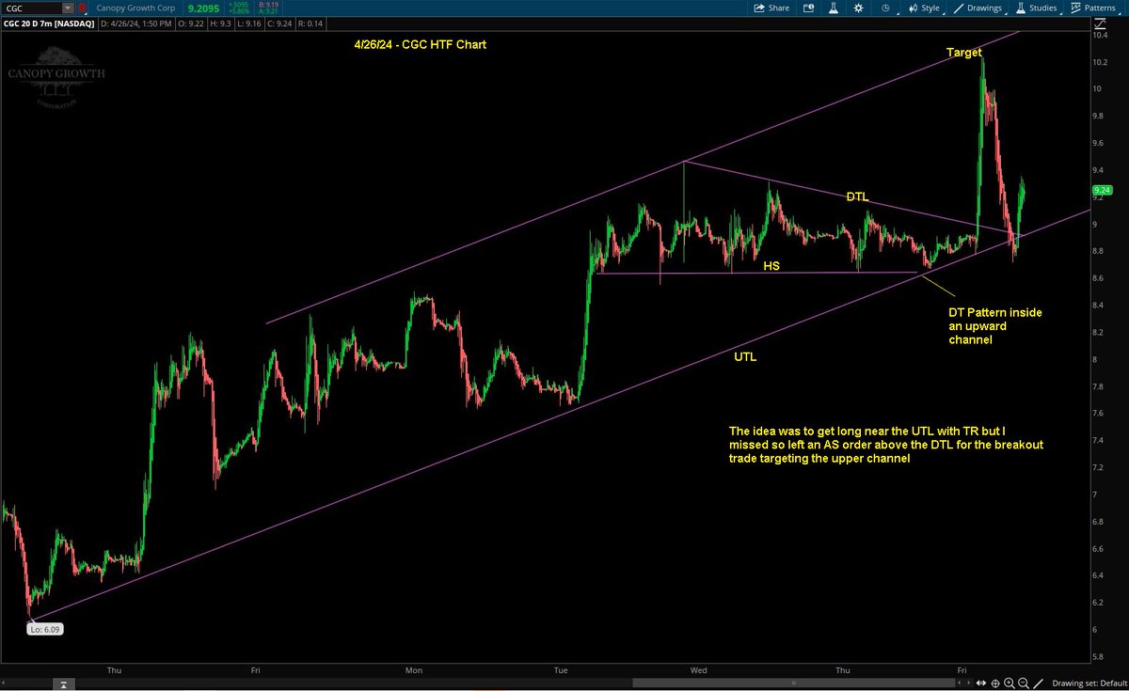The height and width of the screenshot is (691, 1129).
Task: Open the time frame clock icon
Action: click(x=885, y=8)
